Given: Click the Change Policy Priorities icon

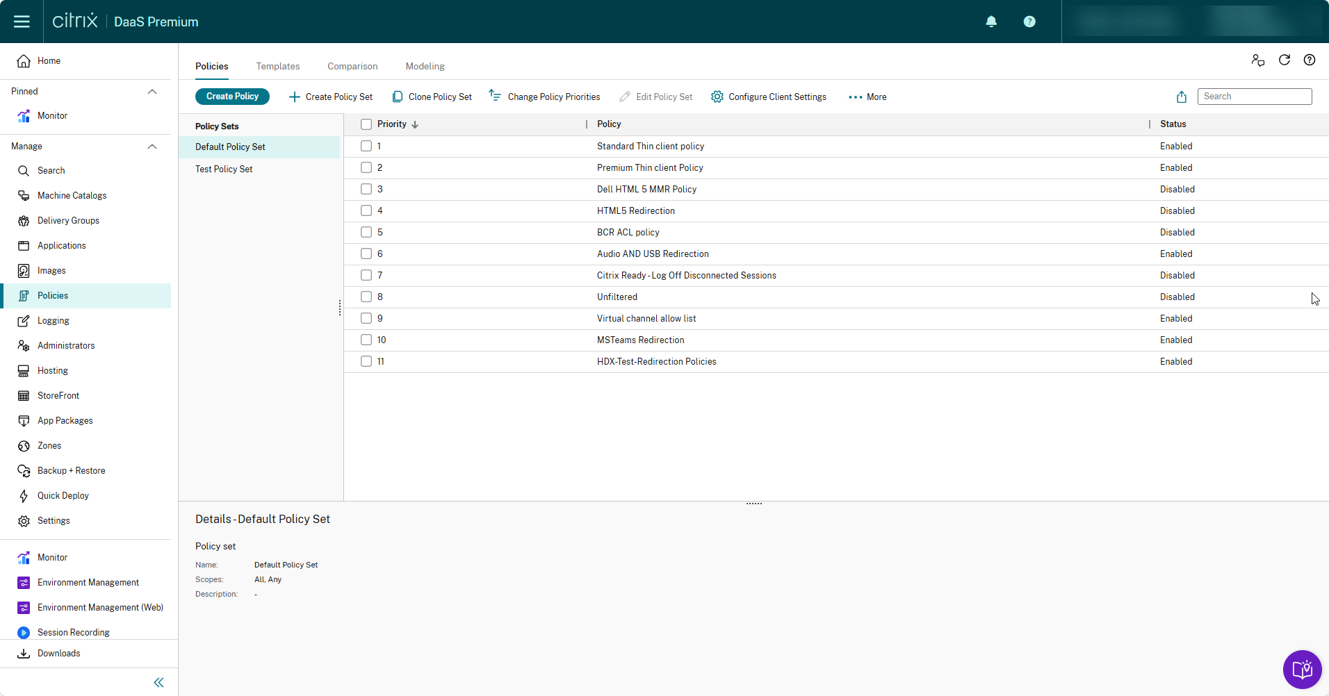Looking at the screenshot, I should click(x=495, y=96).
